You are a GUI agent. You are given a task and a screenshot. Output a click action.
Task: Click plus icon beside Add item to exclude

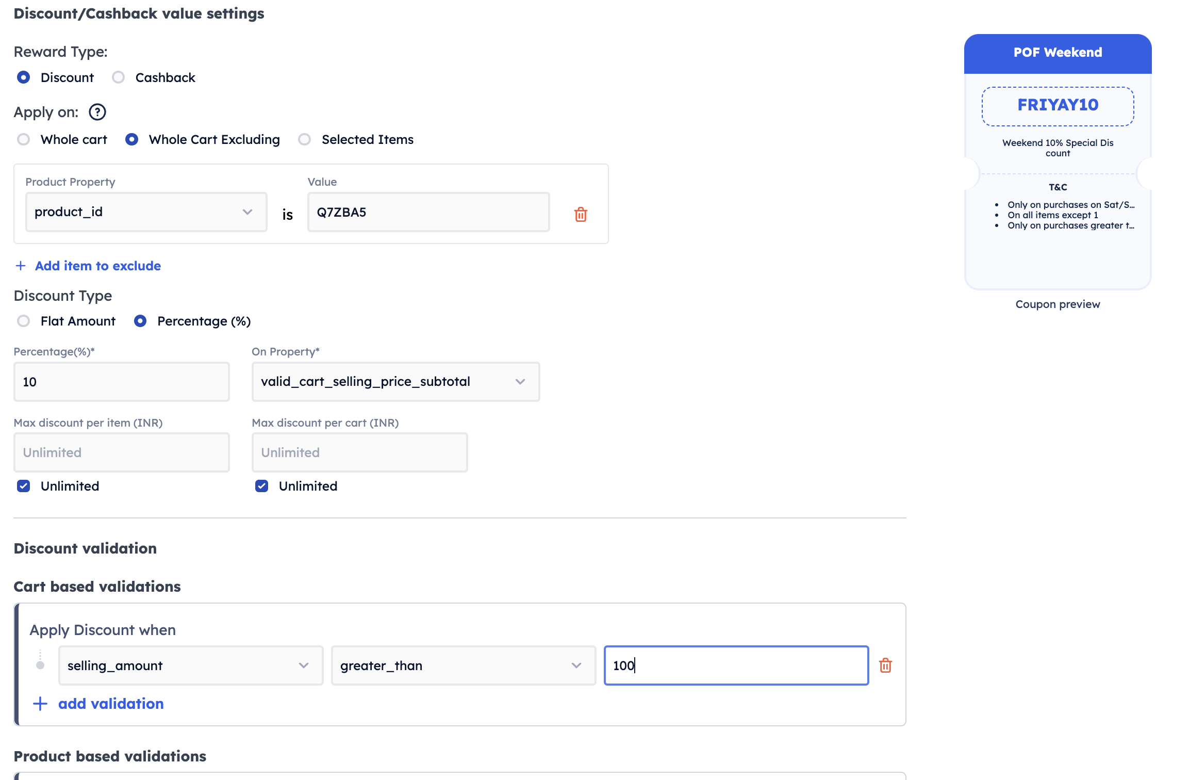pyautogui.click(x=21, y=266)
